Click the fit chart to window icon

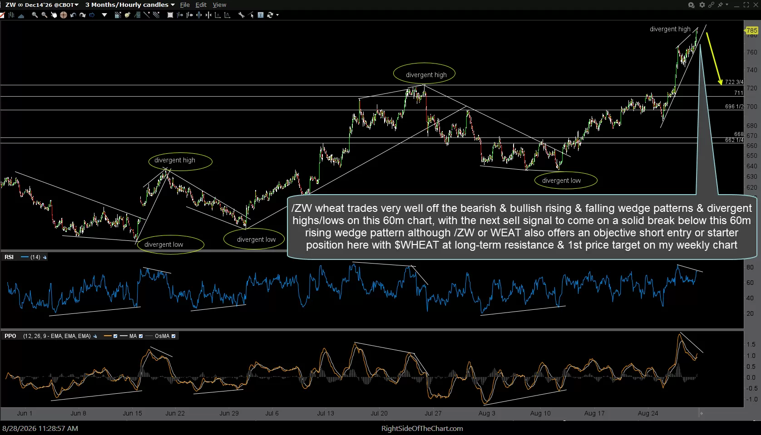(x=170, y=15)
